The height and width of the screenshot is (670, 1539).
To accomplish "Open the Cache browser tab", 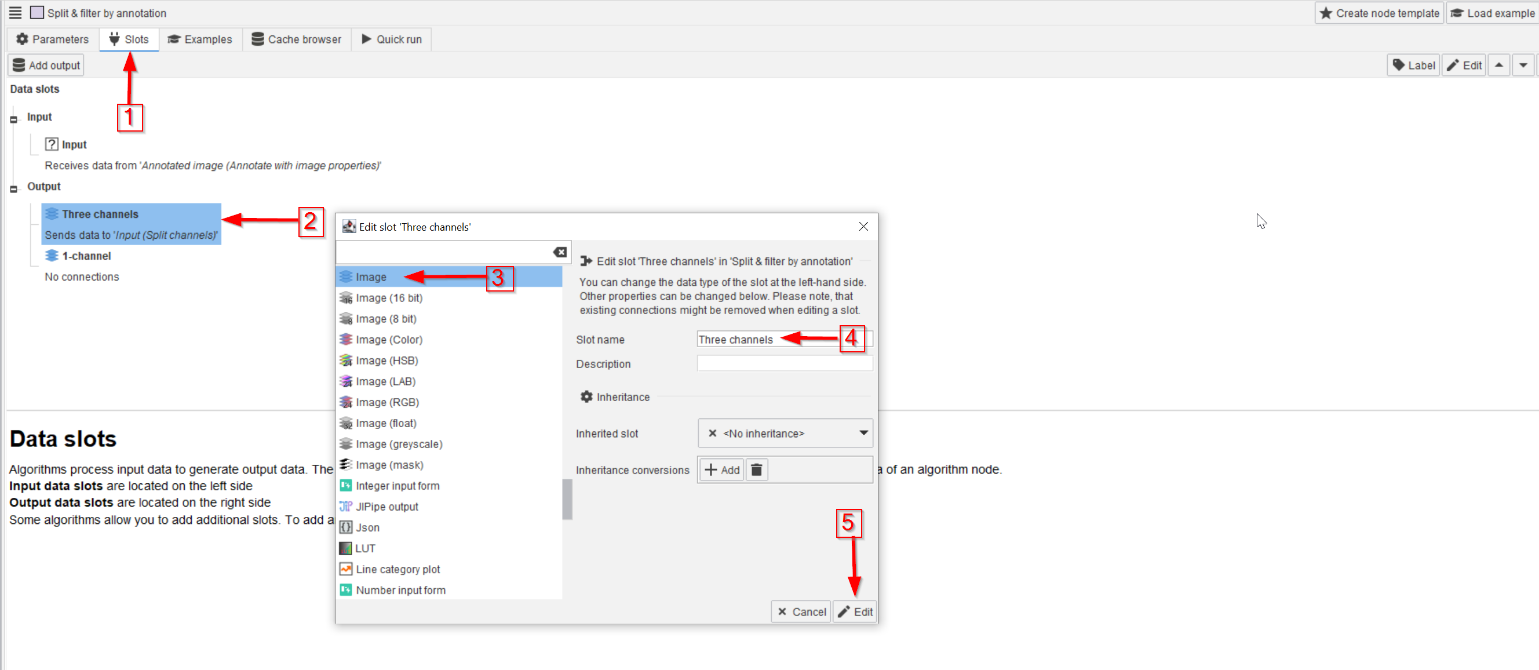I will pyautogui.click(x=296, y=39).
